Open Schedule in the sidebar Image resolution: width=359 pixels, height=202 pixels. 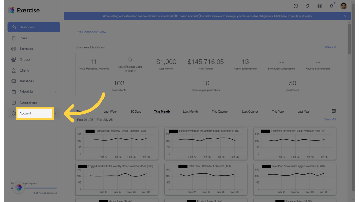[34, 92]
